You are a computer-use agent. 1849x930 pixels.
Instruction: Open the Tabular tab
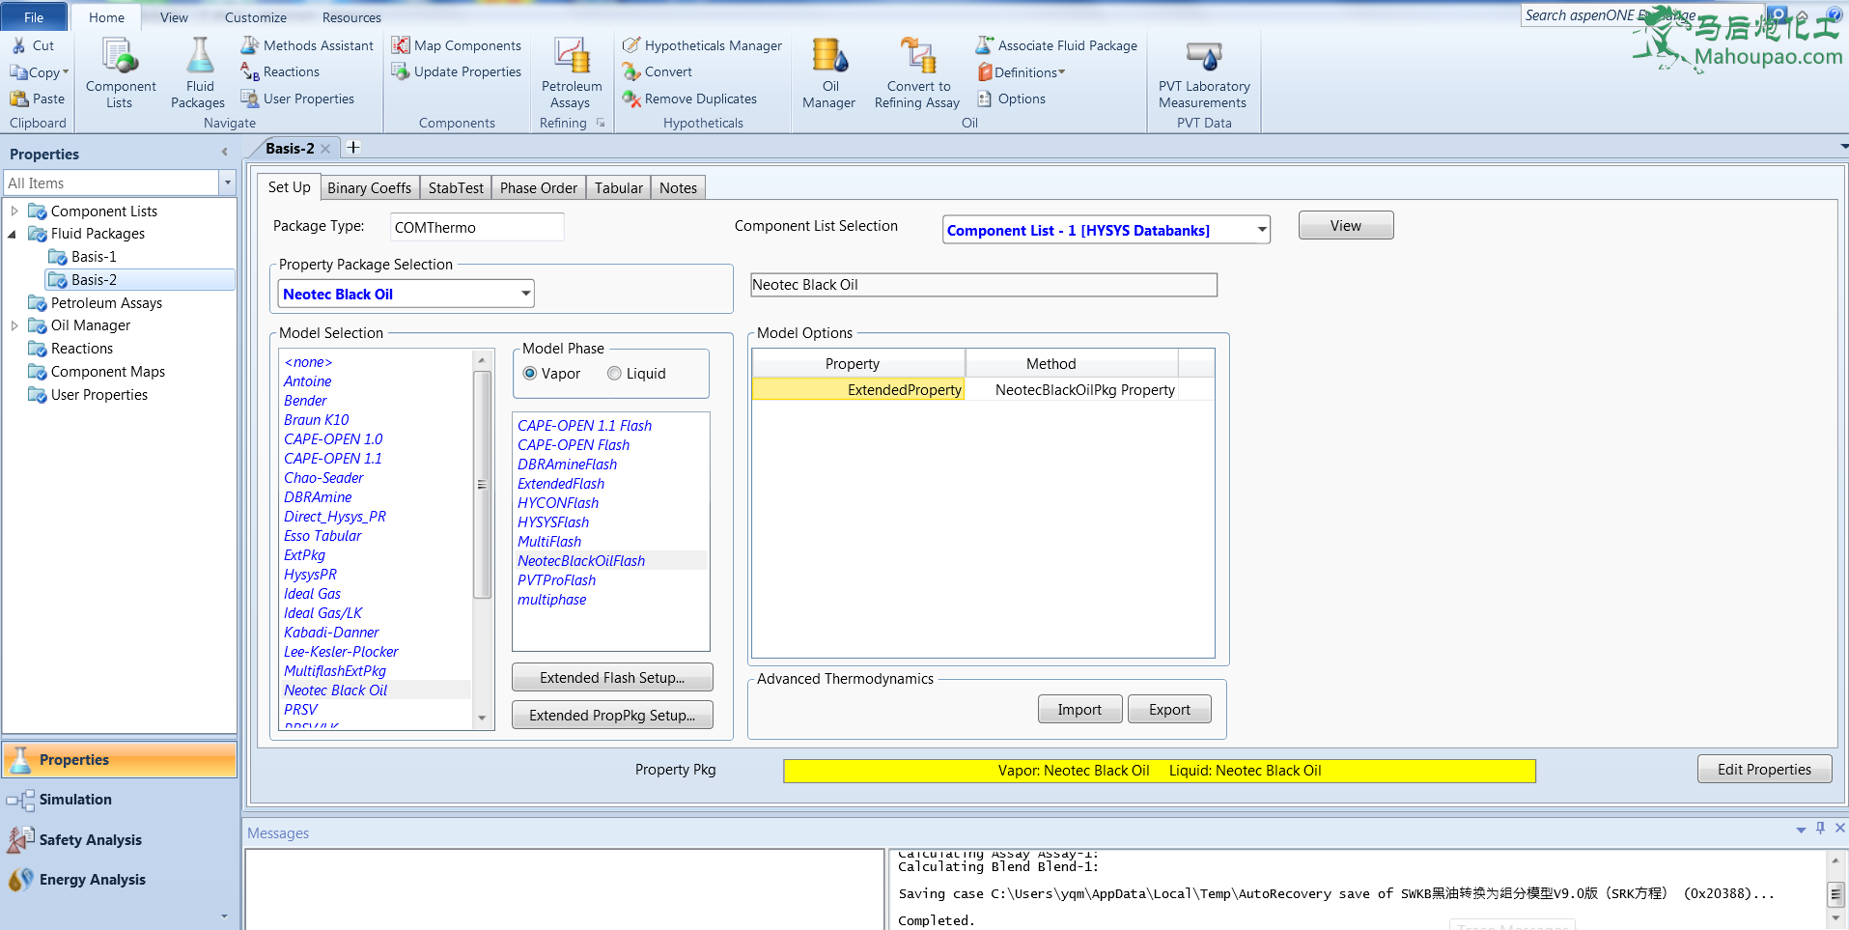618,188
